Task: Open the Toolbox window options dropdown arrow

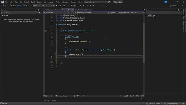Action: (36, 10)
